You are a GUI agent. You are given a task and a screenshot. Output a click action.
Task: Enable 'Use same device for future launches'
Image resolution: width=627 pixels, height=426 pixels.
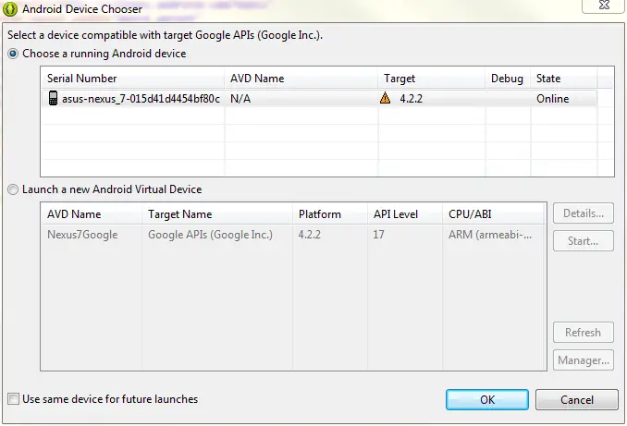pyautogui.click(x=13, y=399)
